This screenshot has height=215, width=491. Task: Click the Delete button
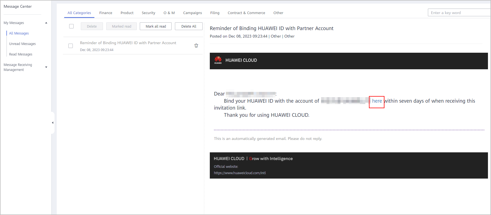tap(92, 26)
